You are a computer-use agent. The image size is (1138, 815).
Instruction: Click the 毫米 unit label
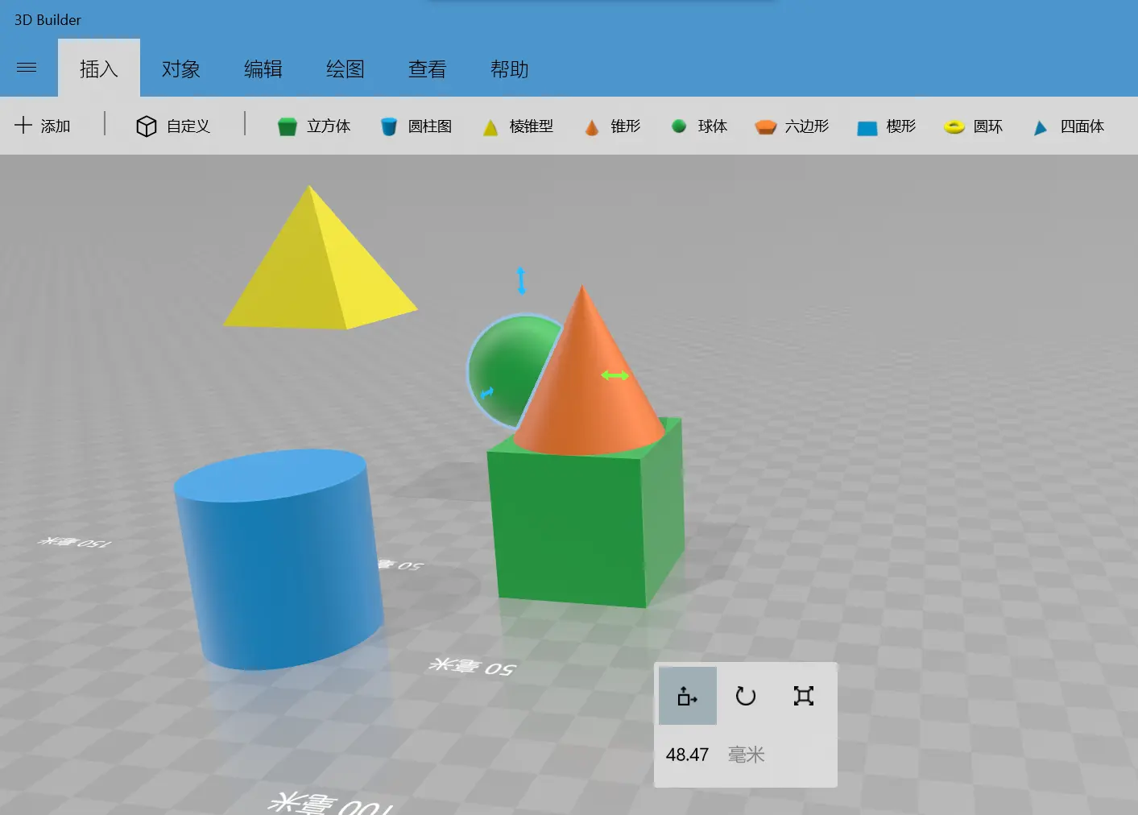point(747,755)
